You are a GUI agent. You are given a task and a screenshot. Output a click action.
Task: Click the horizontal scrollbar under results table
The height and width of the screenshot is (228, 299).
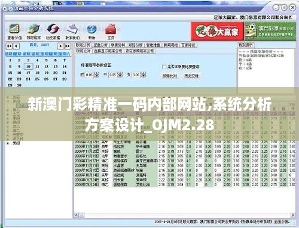coord(185,215)
